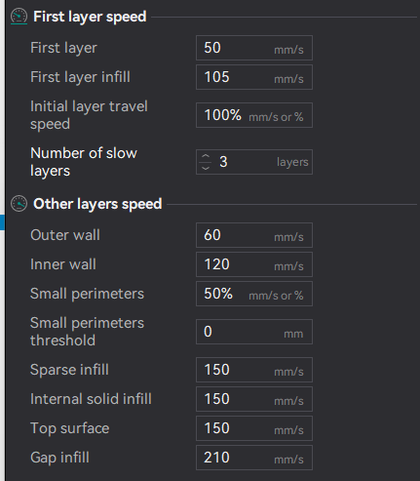Image resolution: width=420 pixels, height=481 pixels.
Task: Edit the Outer wall speed field
Action: pyautogui.click(x=254, y=235)
